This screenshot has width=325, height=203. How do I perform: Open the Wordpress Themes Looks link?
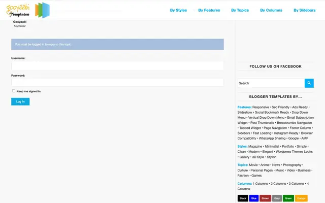coord(294,151)
